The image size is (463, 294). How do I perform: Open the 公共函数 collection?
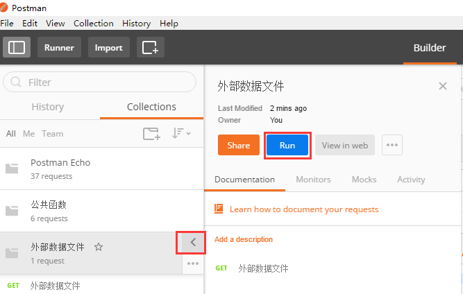(101, 211)
